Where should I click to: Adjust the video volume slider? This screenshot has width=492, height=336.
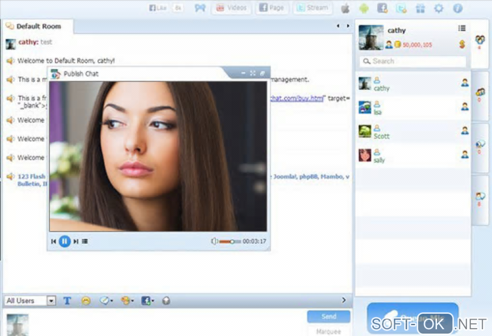pyautogui.click(x=230, y=241)
